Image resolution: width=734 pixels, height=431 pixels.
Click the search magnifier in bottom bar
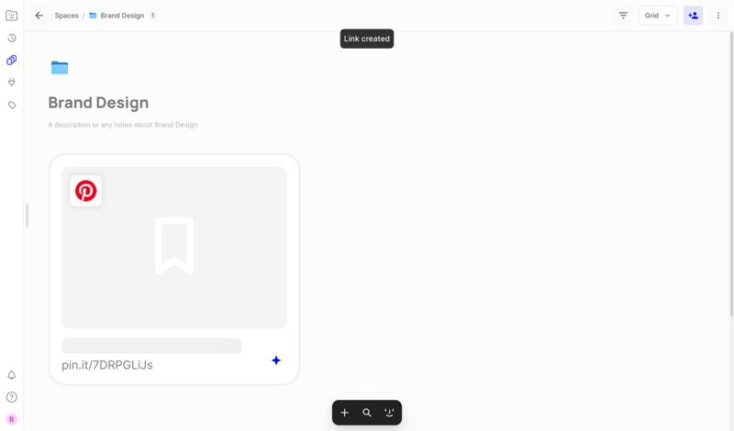pyautogui.click(x=367, y=413)
